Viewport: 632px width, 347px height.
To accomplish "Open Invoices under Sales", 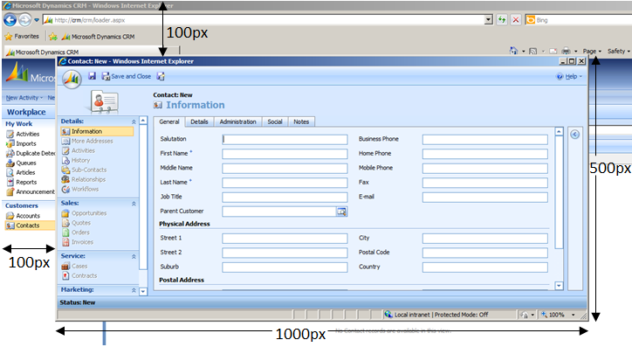I will point(78,242).
